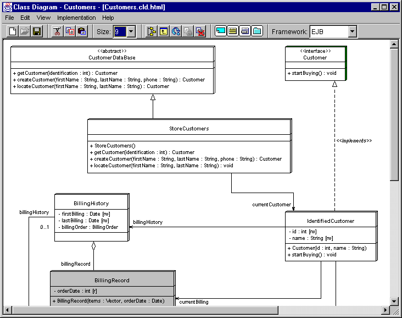Open the Help menu
Screen dimensions: 402x318
click(108, 18)
